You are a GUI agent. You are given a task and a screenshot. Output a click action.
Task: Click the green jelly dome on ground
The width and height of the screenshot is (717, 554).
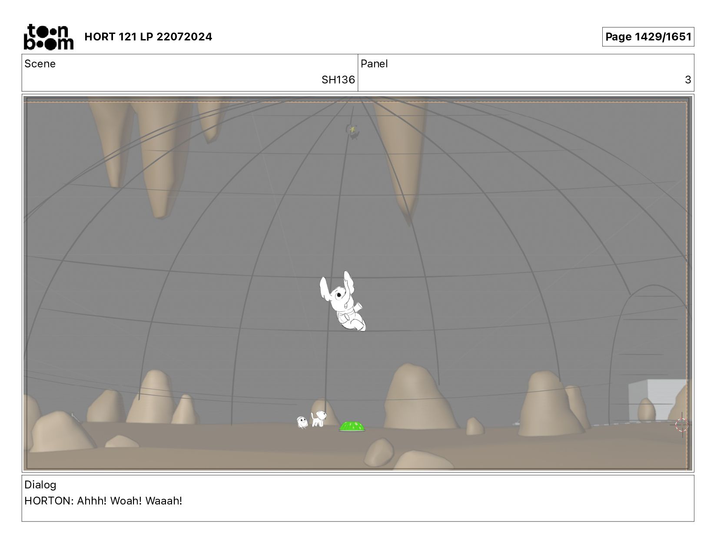(x=352, y=427)
